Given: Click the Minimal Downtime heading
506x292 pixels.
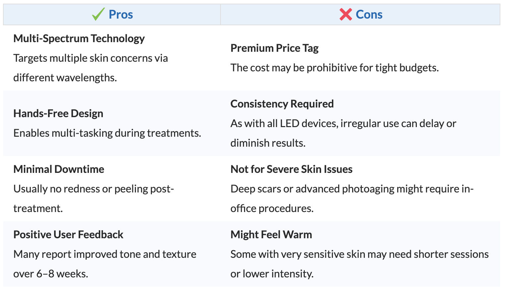Looking at the screenshot, I should [x=59, y=169].
